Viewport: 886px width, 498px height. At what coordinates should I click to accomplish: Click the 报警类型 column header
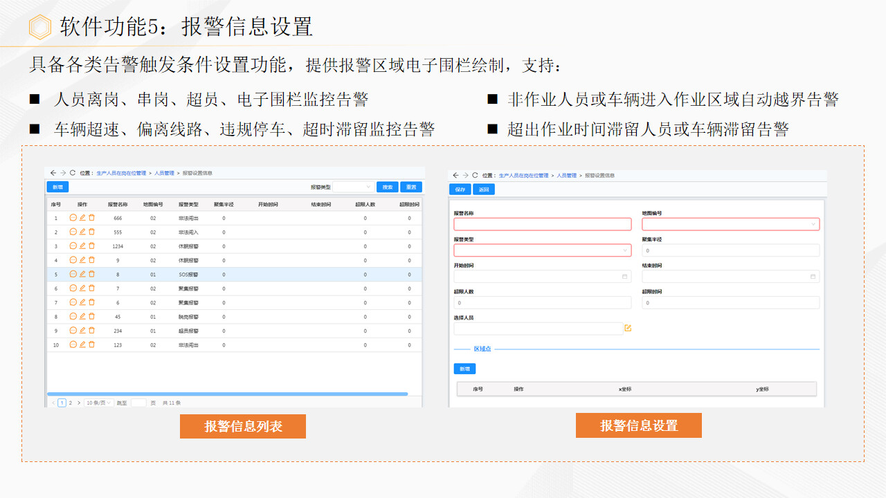coord(188,205)
